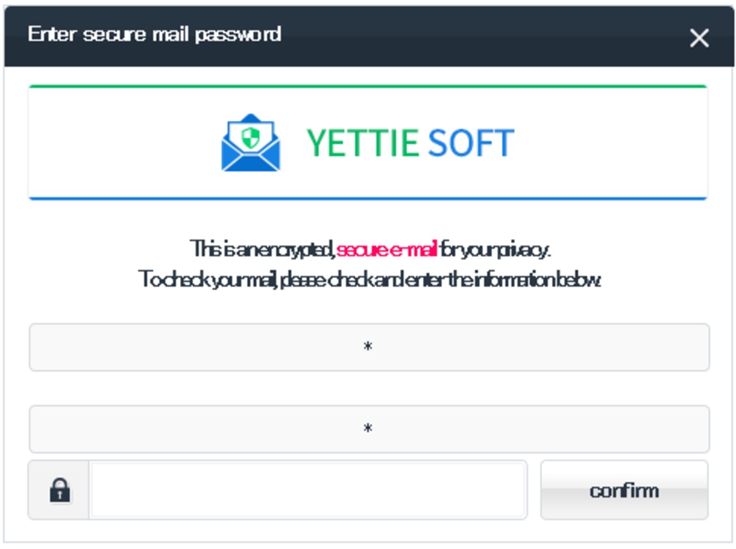The height and width of the screenshot is (549, 736).
Task: Click blank space left of envelope logo
Action: pyautogui.click(x=124, y=143)
